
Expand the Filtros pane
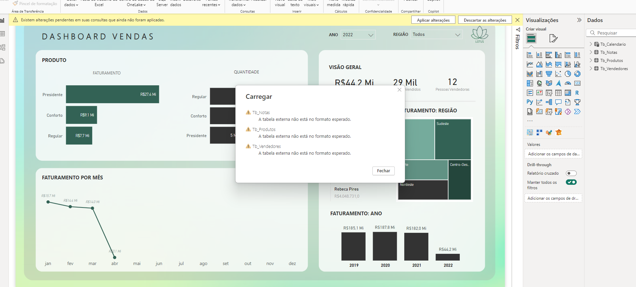518,29
